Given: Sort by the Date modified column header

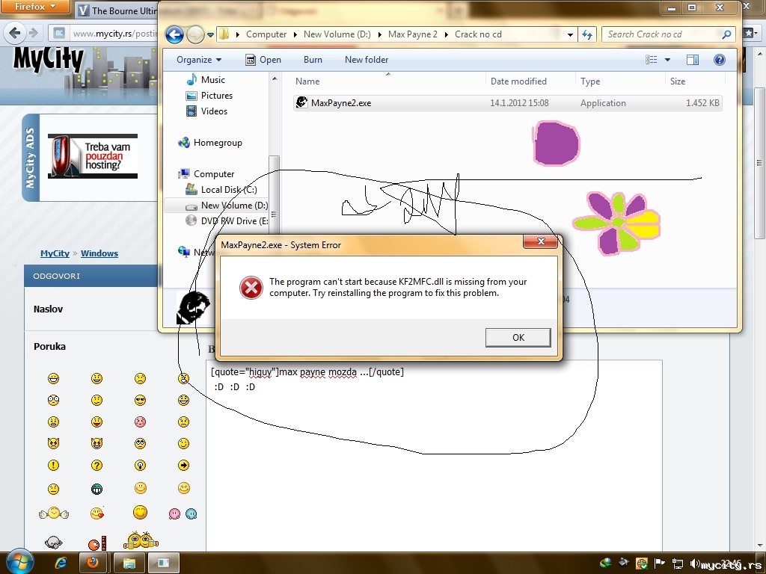Looking at the screenshot, I should (x=530, y=81).
